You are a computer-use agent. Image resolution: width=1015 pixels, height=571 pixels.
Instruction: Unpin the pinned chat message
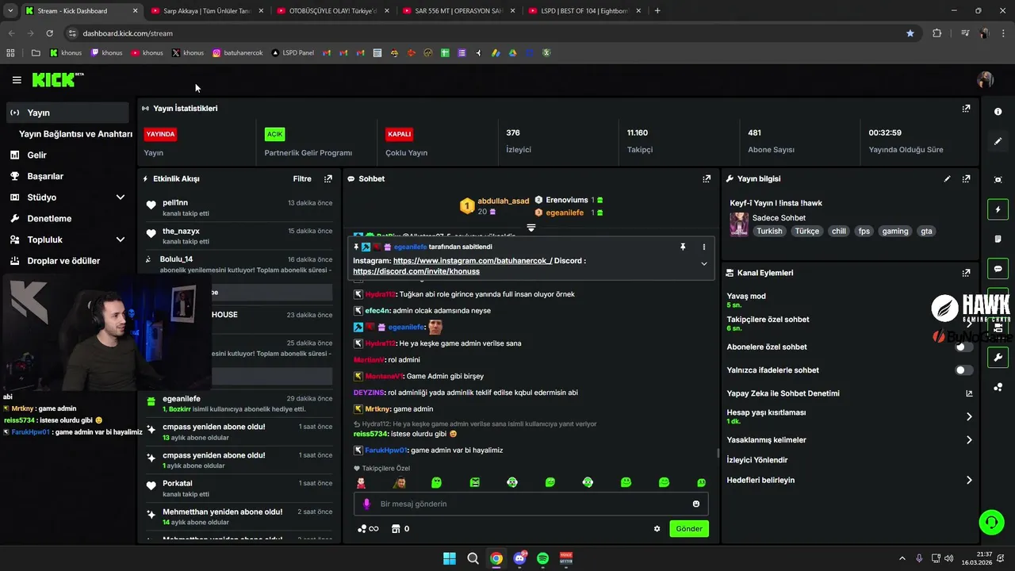point(682,247)
